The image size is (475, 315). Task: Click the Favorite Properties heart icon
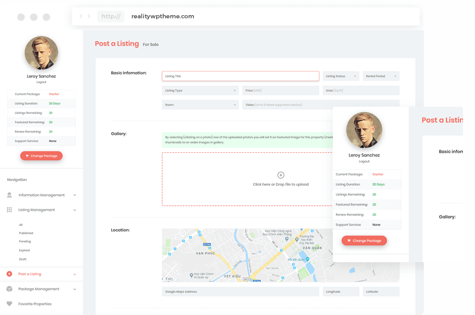pyautogui.click(x=9, y=304)
